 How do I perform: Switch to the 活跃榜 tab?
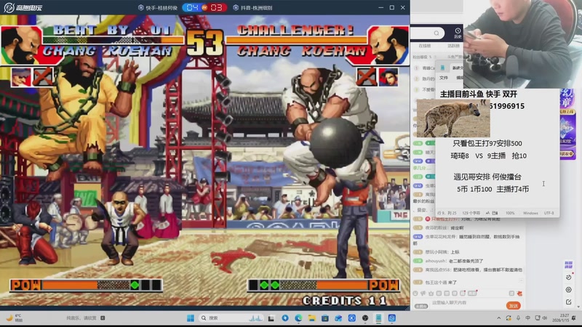tap(453, 46)
